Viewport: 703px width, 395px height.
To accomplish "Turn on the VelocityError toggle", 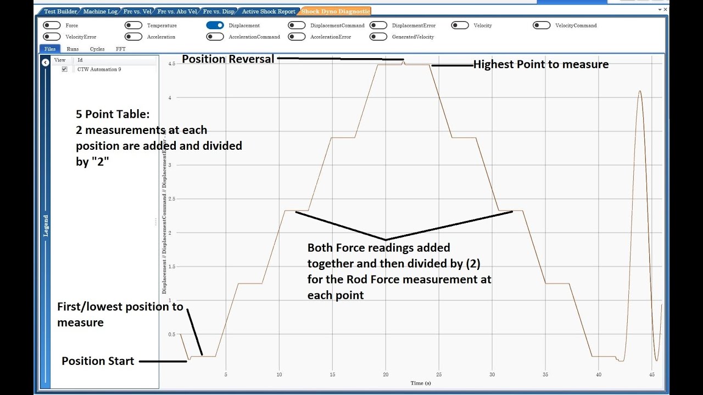I will pyautogui.click(x=52, y=37).
